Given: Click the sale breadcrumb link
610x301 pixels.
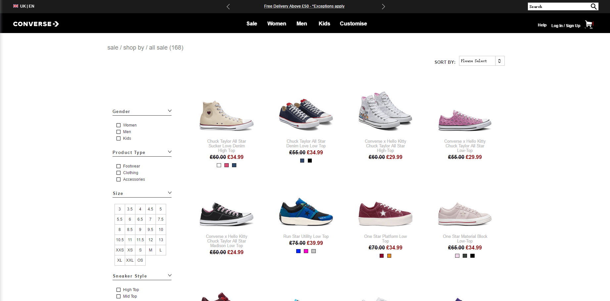Looking at the screenshot, I should (x=113, y=48).
